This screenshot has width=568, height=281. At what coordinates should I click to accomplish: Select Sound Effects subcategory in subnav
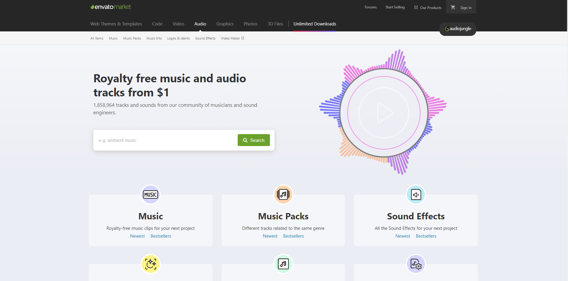tap(205, 38)
